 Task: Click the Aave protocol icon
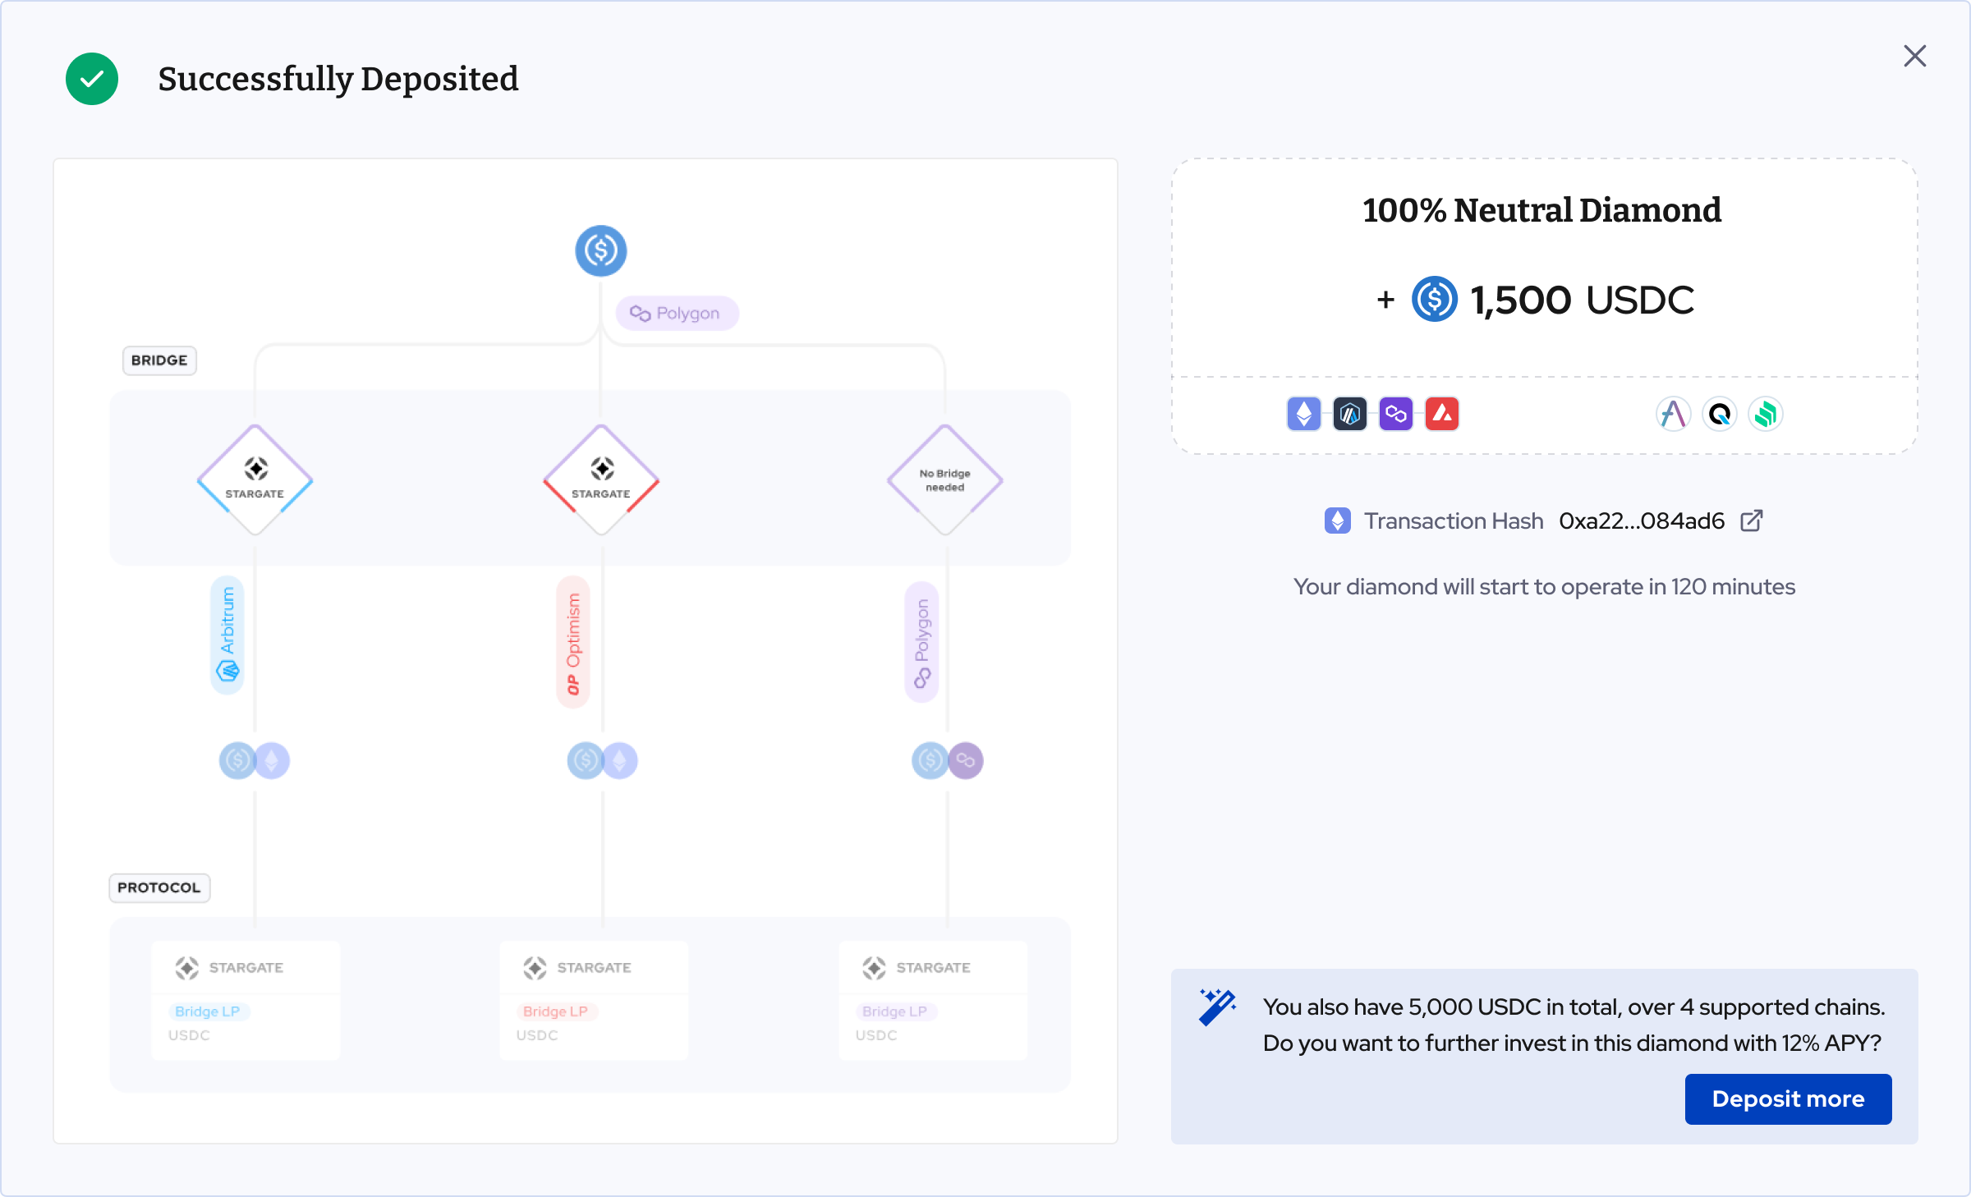click(1673, 414)
